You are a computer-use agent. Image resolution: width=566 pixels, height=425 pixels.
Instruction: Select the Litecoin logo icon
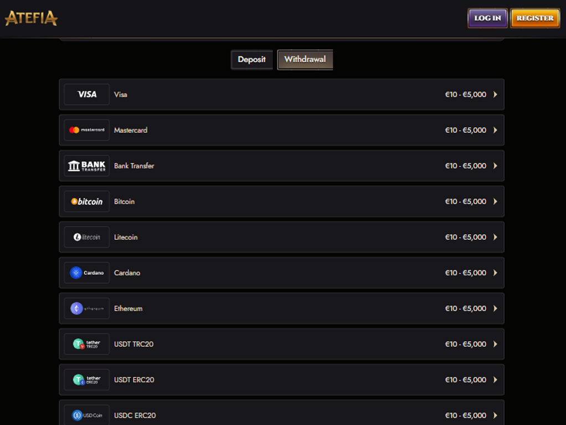pos(86,237)
